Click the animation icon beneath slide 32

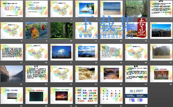(x=76, y=106)
